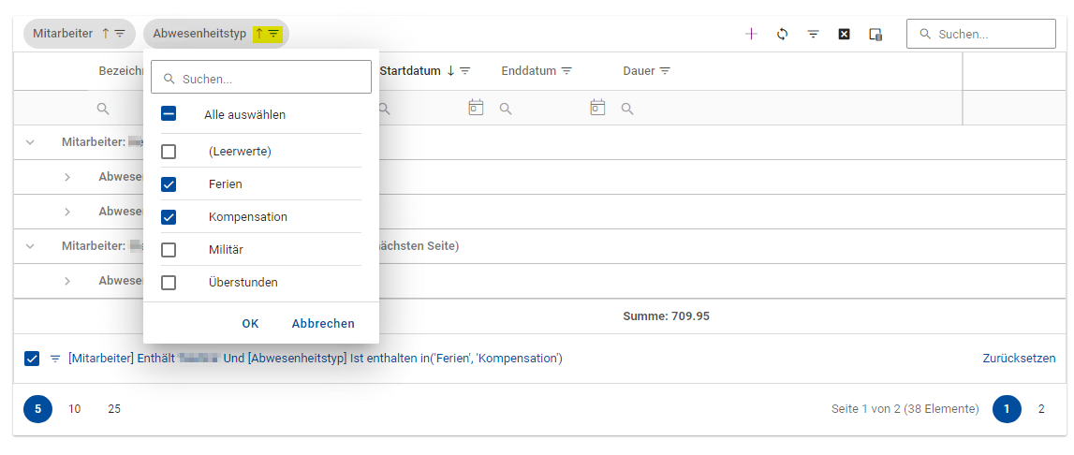Enable the Militär checkbox
The width and height of the screenshot is (1074, 455).
coord(169,250)
